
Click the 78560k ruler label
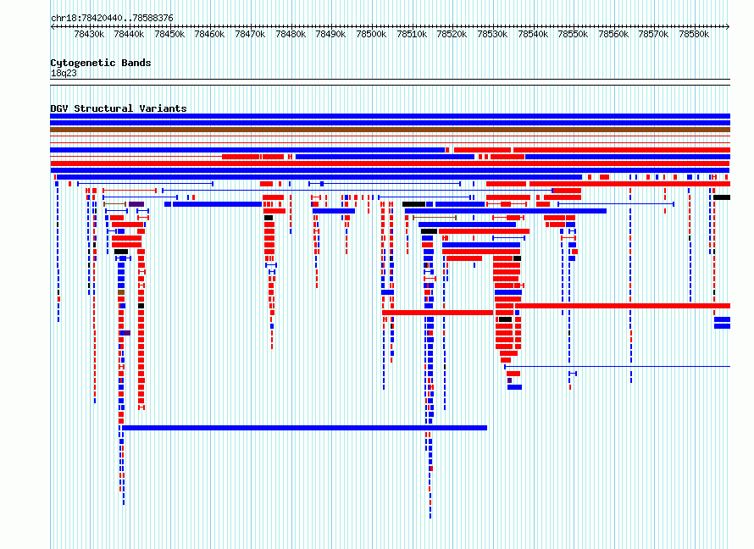[613, 34]
